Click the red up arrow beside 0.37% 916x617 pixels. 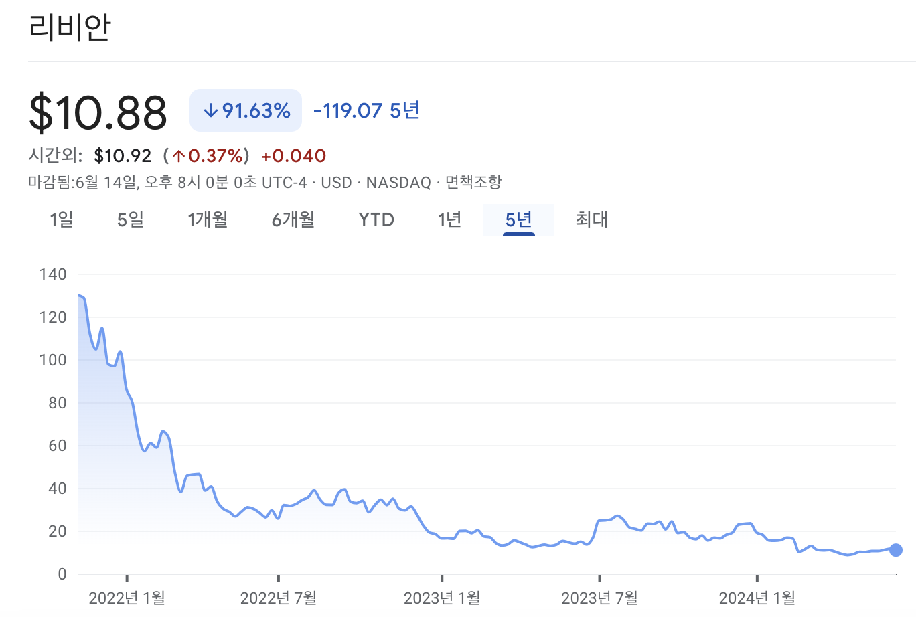[178, 156]
